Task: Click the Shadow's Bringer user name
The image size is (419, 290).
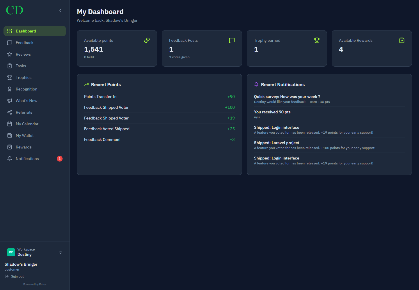Action: pyautogui.click(x=21, y=264)
